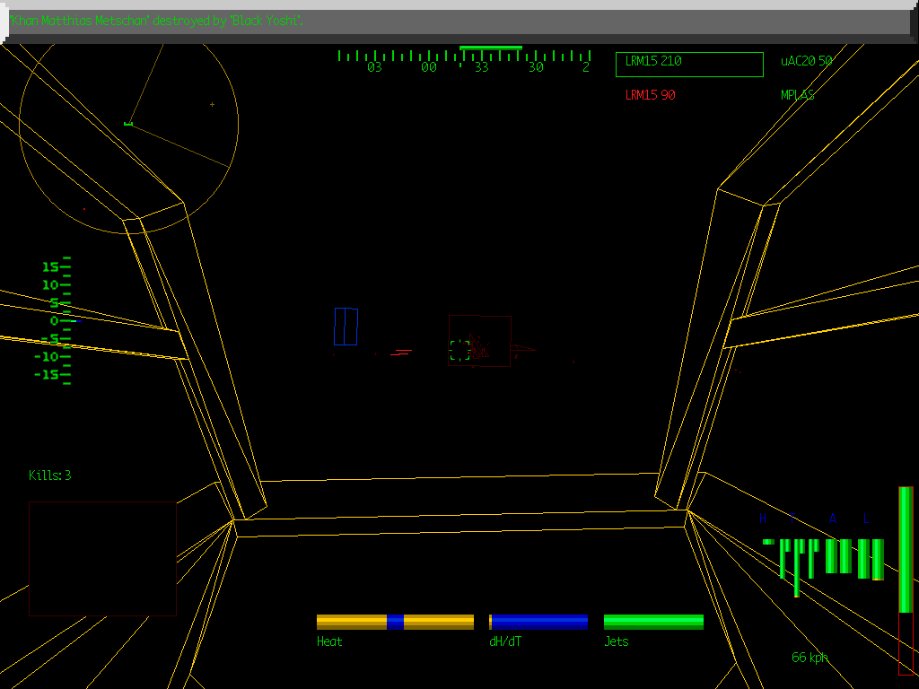Click the heading 33 on compass tape
The width and height of the screenshot is (919, 689).
[x=482, y=65]
